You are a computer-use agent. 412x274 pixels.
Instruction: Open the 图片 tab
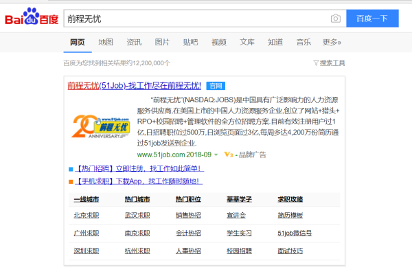[x=162, y=42]
